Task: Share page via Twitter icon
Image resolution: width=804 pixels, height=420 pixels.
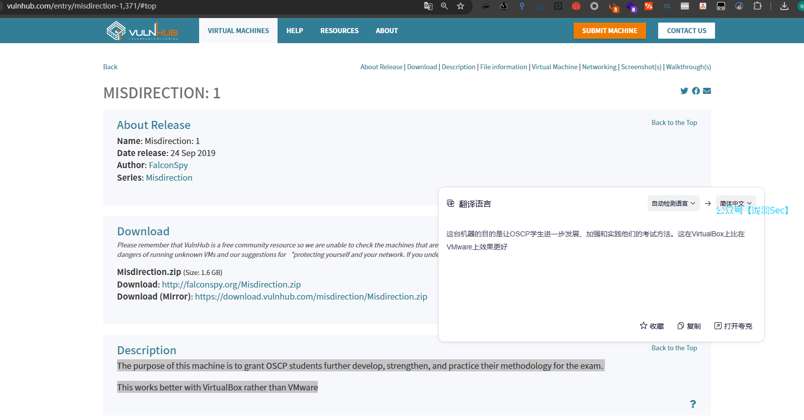Action: point(684,91)
